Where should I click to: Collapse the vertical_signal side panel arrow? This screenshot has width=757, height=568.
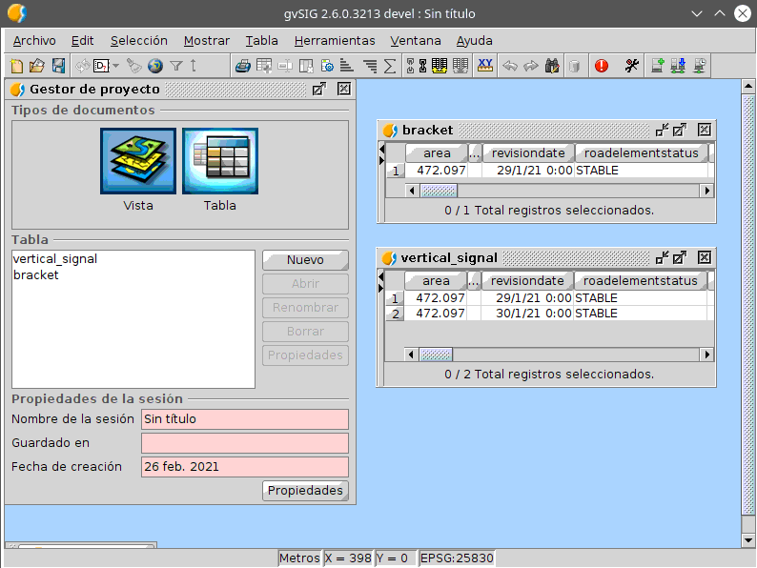coord(381,276)
